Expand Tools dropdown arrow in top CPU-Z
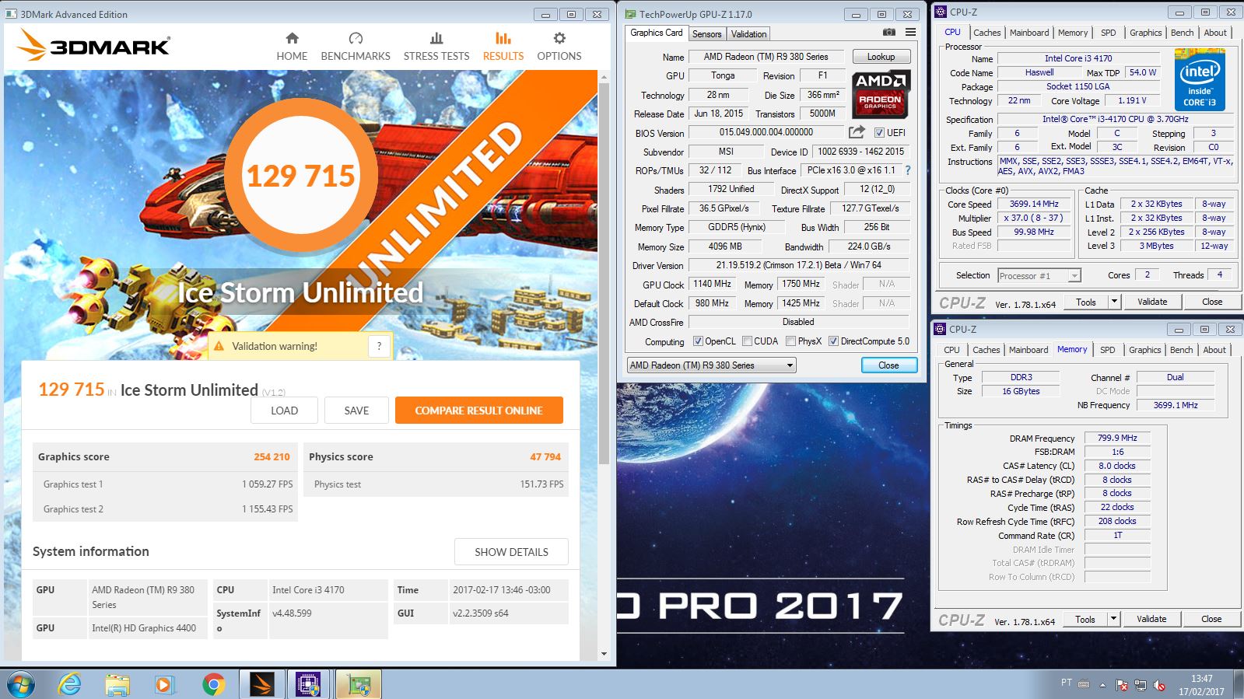Screen dimensions: 1244x699 pos(1114,302)
